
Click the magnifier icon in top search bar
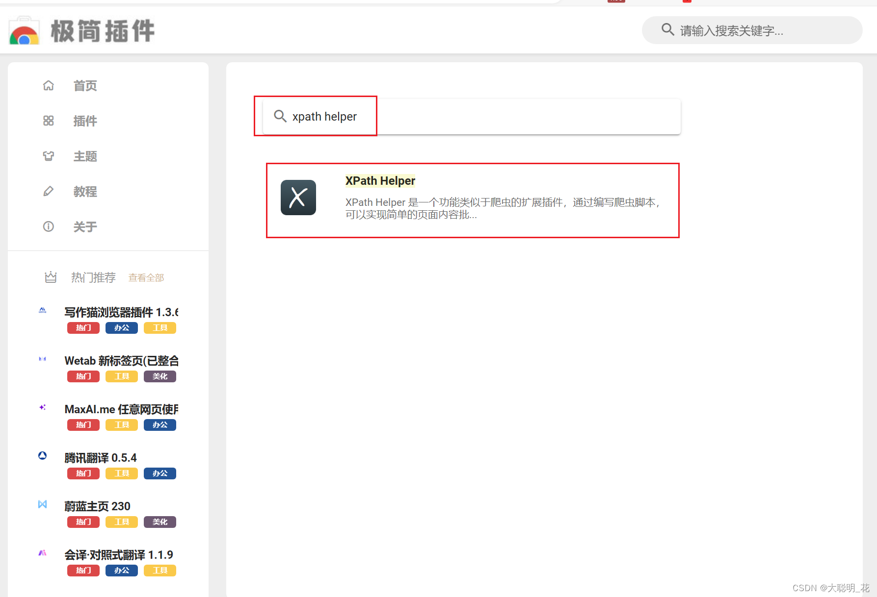pyautogui.click(x=667, y=30)
